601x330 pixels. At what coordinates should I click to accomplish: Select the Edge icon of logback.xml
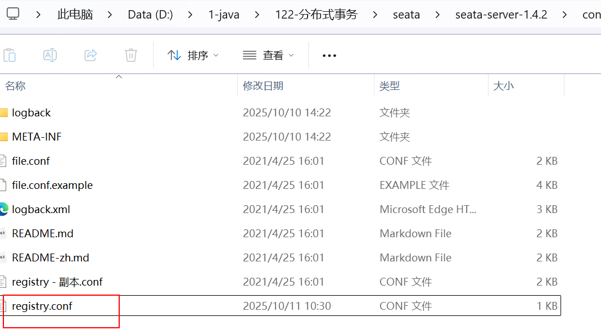click(4, 210)
